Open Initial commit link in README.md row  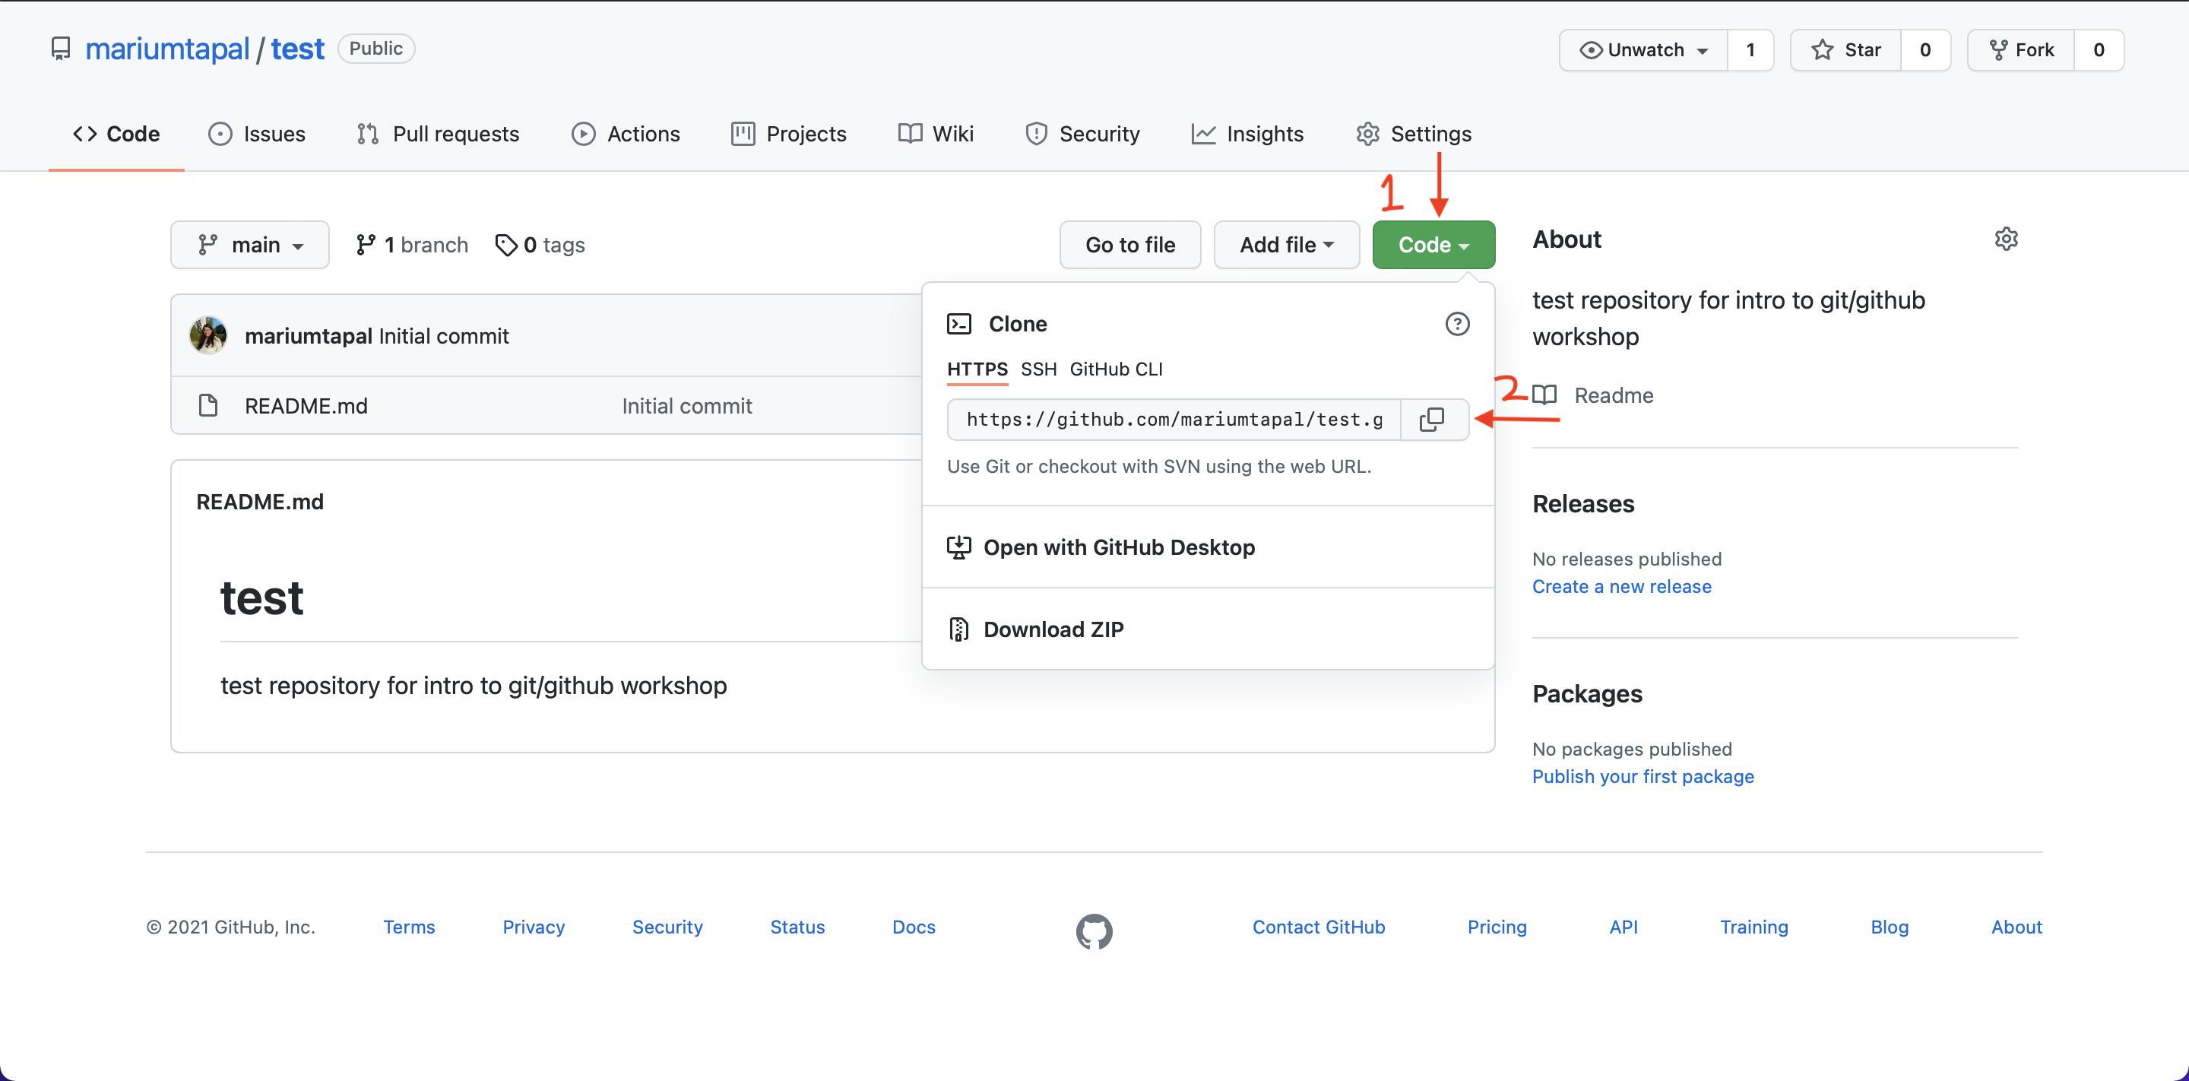tap(686, 406)
